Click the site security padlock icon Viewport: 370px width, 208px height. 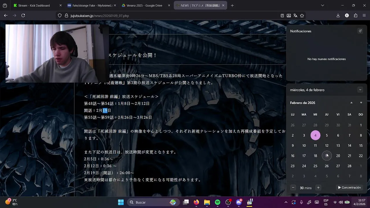point(66,16)
